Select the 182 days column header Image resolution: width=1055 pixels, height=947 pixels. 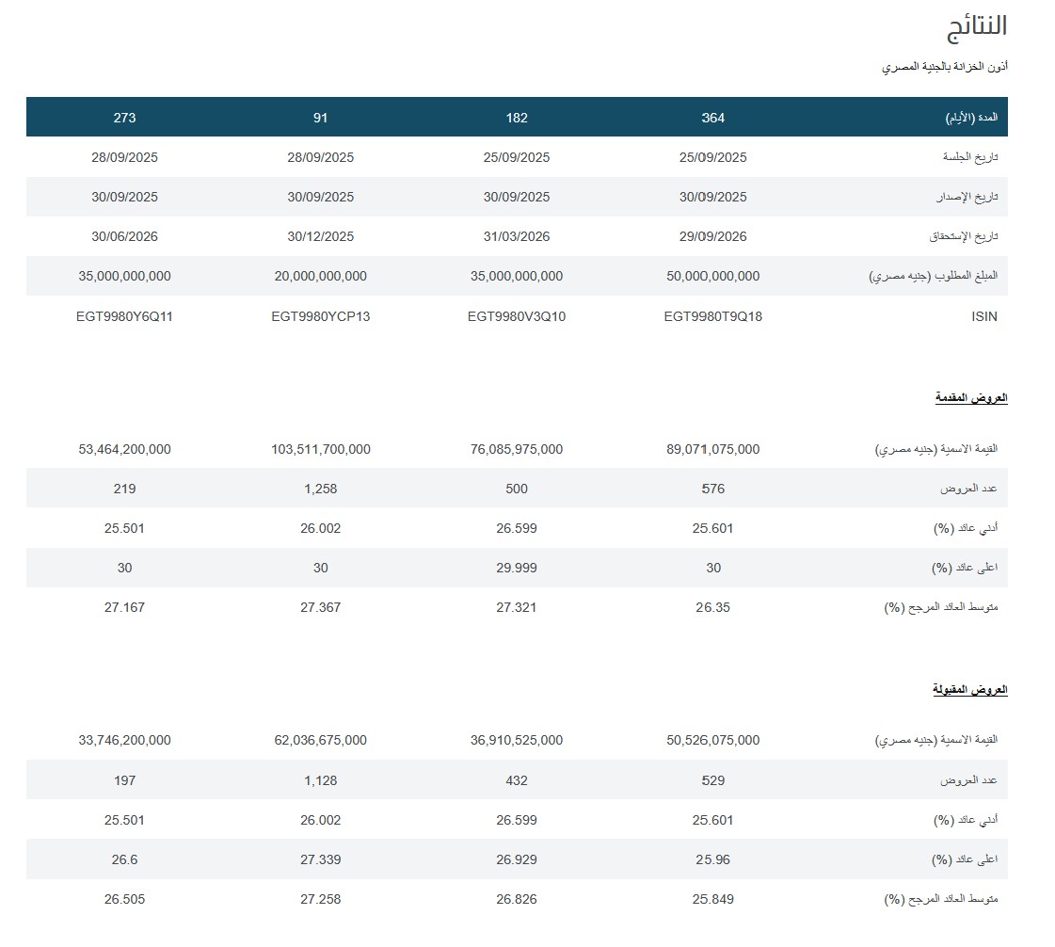coord(516,118)
